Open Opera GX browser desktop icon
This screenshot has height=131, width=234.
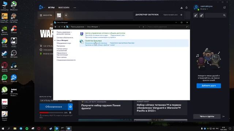click(4, 67)
